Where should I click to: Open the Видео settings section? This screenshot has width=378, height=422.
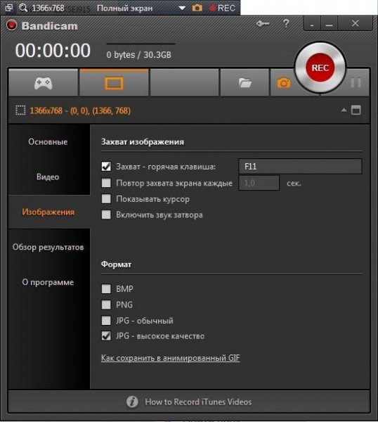(48, 177)
